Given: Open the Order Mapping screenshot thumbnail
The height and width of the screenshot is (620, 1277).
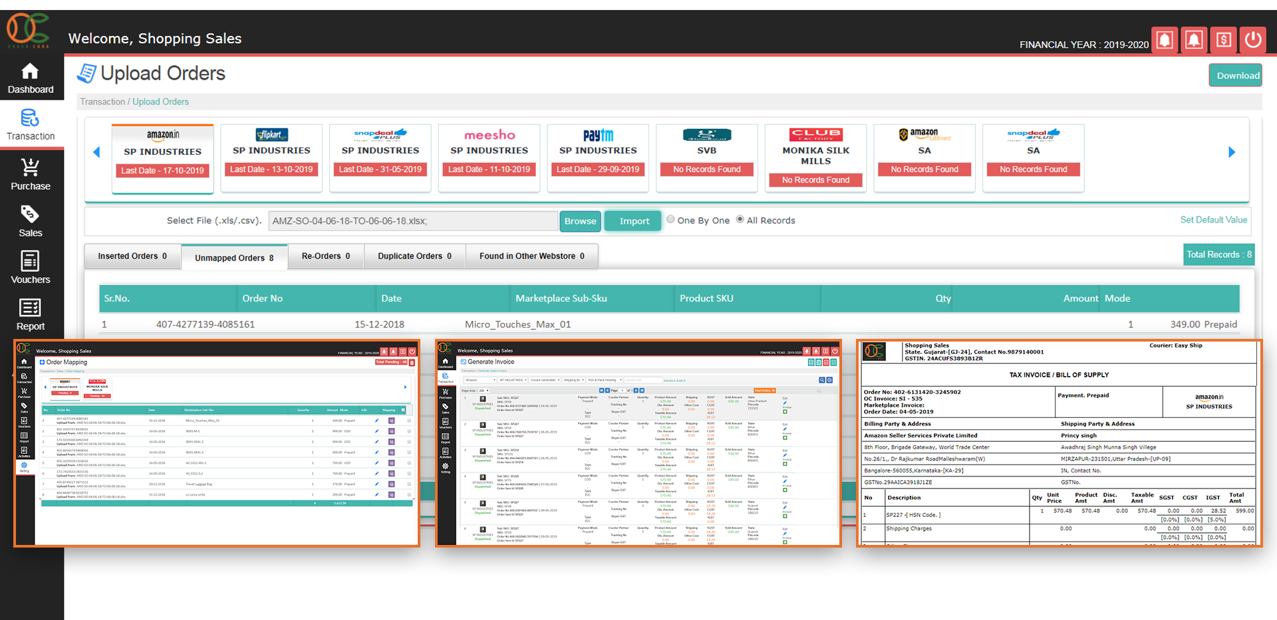Looking at the screenshot, I should (x=217, y=443).
